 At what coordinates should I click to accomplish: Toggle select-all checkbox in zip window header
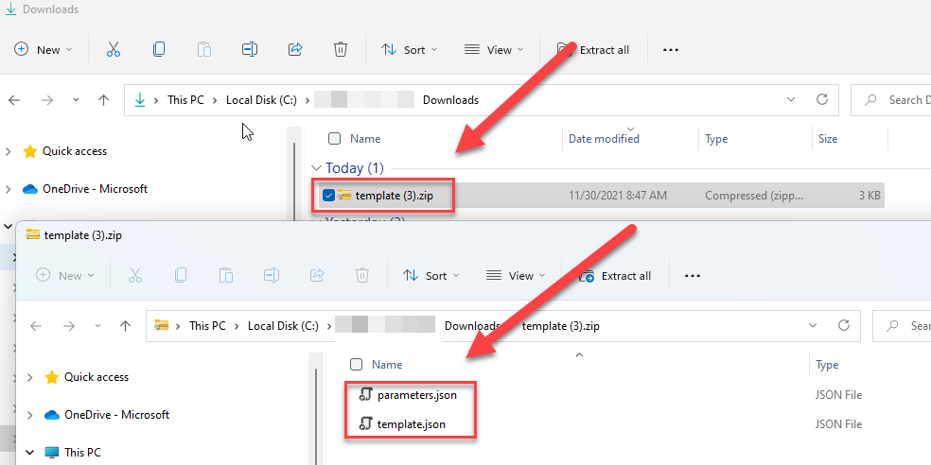click(357, 364)
